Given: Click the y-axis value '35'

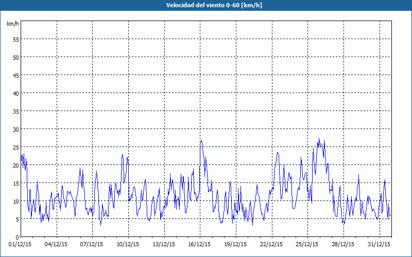Looking at the screenshot, I should tap(16, 111).
